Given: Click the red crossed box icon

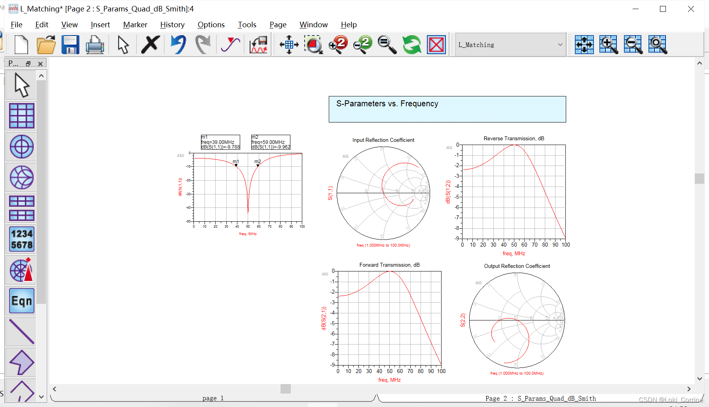Looking at the screenshot, I should pos(436,45).
